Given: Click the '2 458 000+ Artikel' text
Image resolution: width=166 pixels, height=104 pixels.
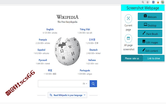Looking at the screenshot, I should (x=93, y=53).
